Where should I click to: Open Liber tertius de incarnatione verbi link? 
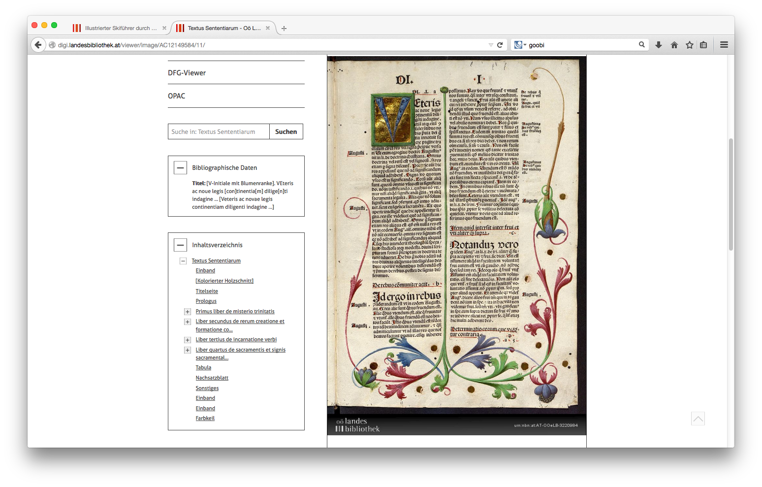236,340
